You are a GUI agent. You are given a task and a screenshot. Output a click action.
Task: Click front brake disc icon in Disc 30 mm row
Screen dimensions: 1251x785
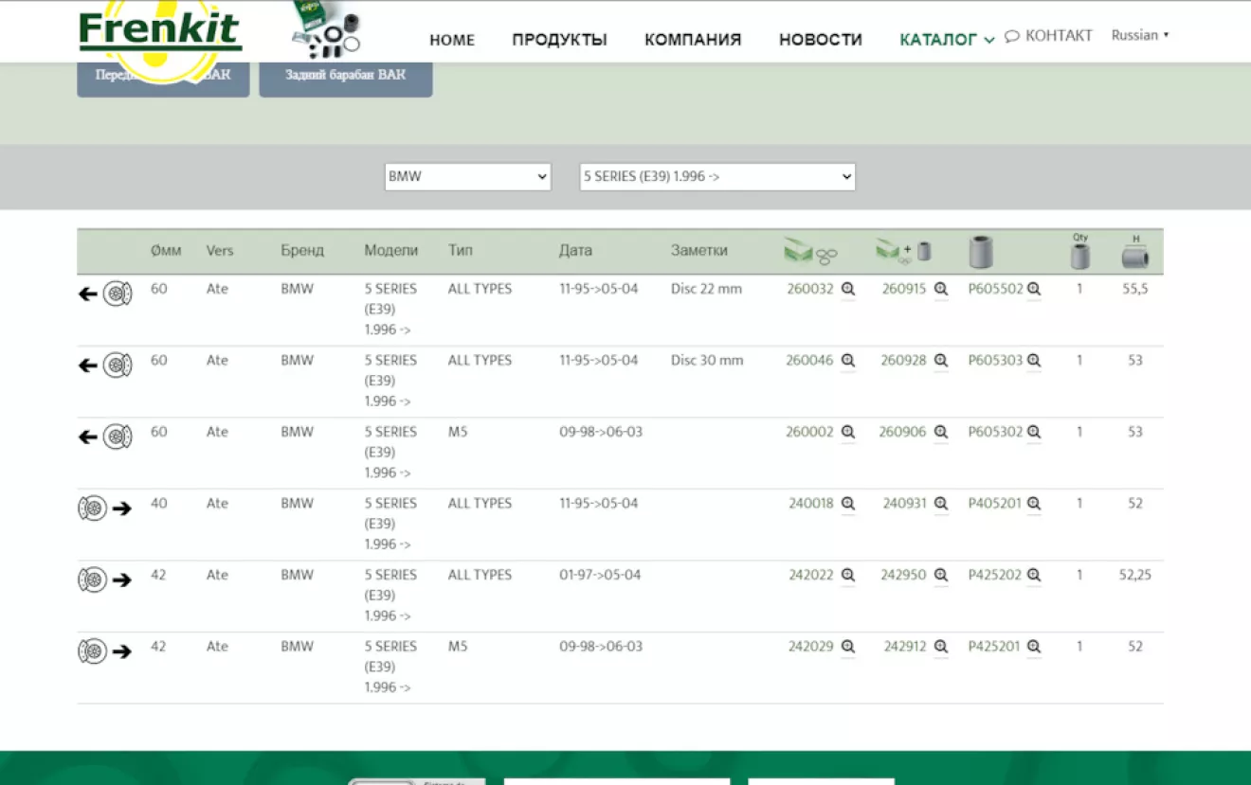[118, 365]
